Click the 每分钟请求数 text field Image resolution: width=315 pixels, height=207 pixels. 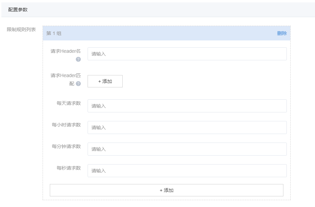pos(187,149)
